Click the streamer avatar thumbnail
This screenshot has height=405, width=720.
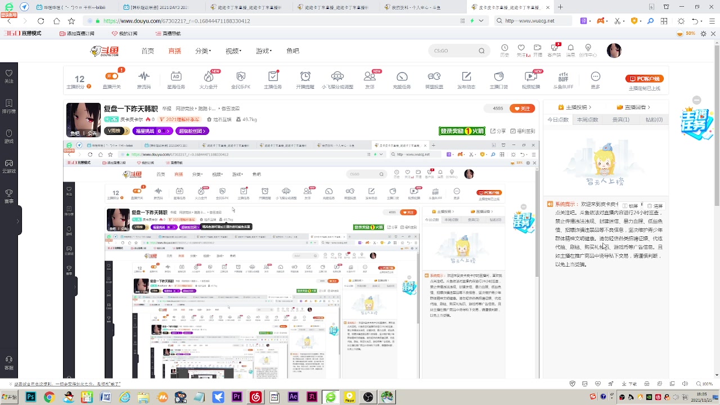84,120
